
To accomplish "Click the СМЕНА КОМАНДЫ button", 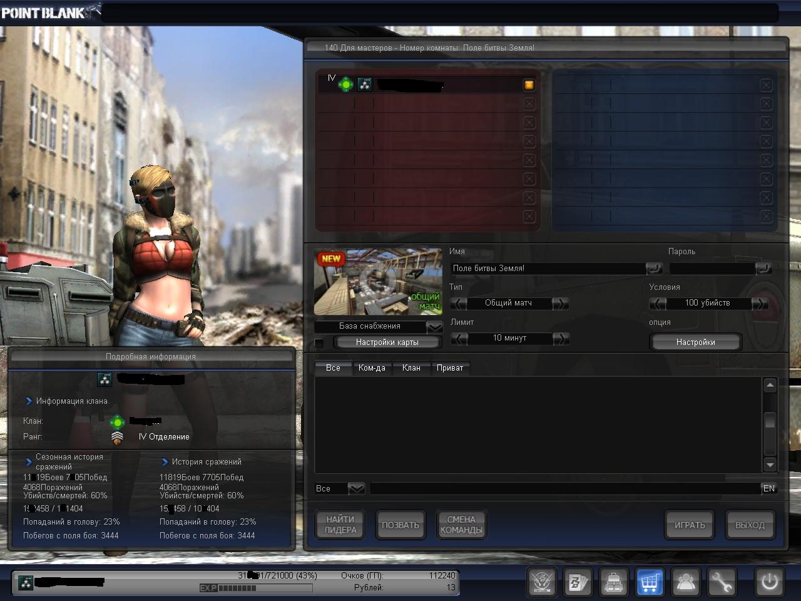I will pyautogui.click(x=461, y=525).
